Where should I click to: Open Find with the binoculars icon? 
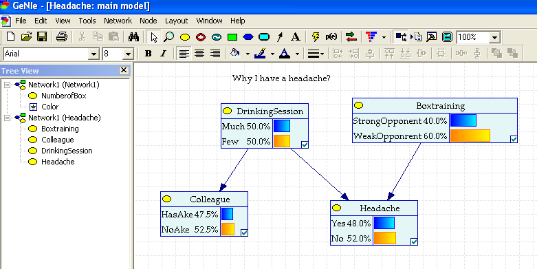pyautogui.click(x=133, y=36)
